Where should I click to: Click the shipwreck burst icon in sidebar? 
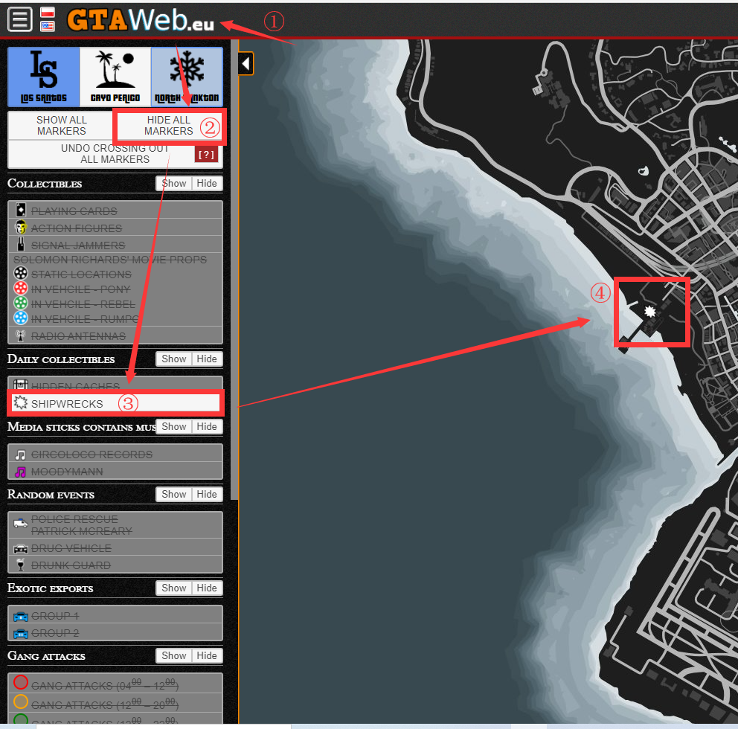[x=20, y=402]
